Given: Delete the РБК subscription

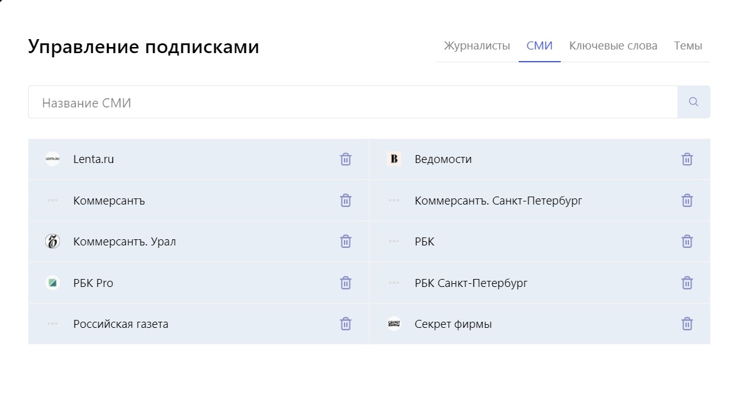Looking at the screenshot, I should pyautogui.click(x=687, y=242).
